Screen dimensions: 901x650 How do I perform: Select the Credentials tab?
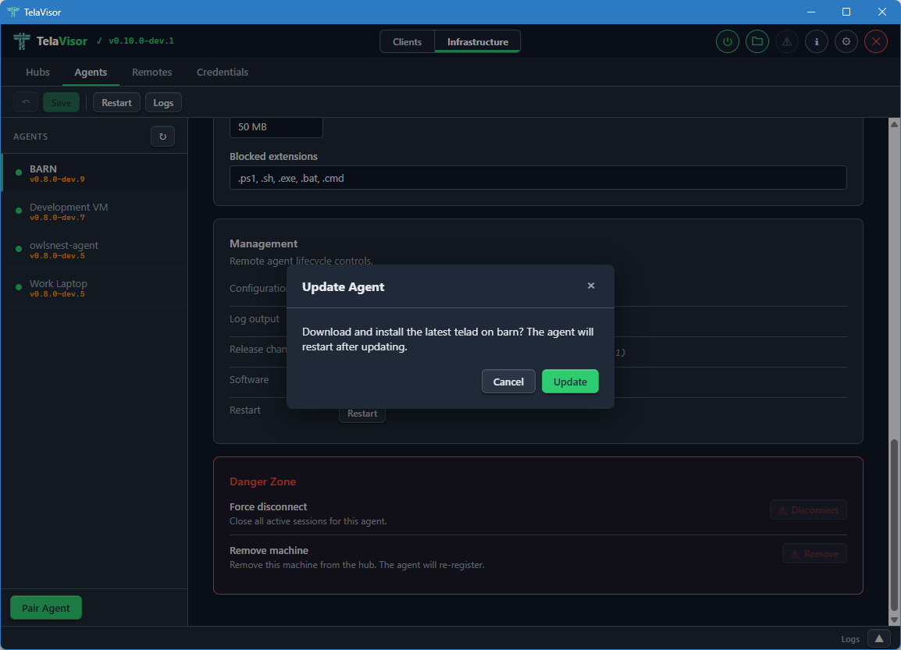click(x=222, y=72)
